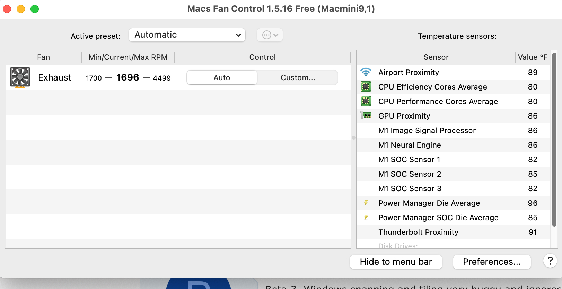The width and height of the screenshot is (562, 289).
Task: Open the Preferences dialog
Action: pyautogui.click(x=492, y=262)
